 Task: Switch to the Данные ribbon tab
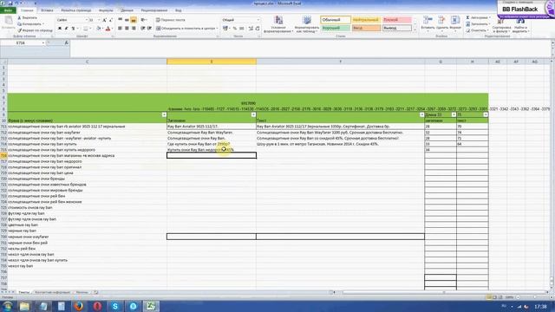tap(127, 10)
